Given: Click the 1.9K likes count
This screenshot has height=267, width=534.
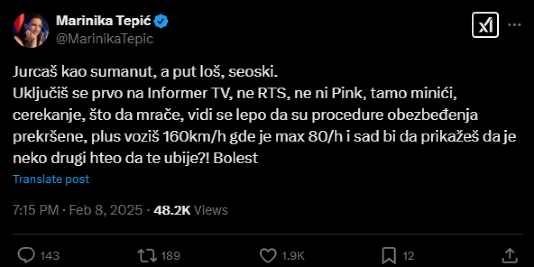Looking at the screenshot, I should [x=294, y=256].
